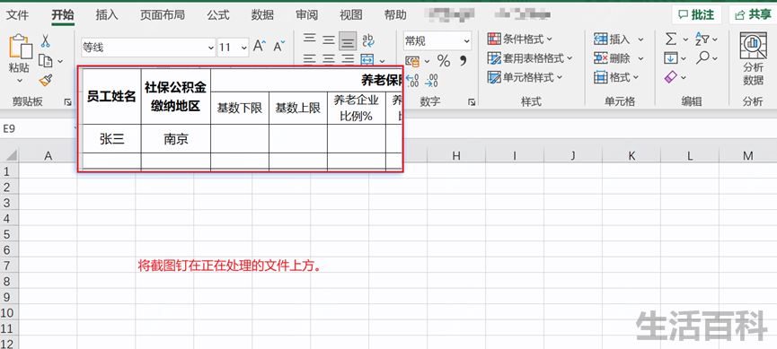Click the increase decimal icon
The height and width of the screenshot is (349, 777).
pyautogui.click(x=412, y=80)
